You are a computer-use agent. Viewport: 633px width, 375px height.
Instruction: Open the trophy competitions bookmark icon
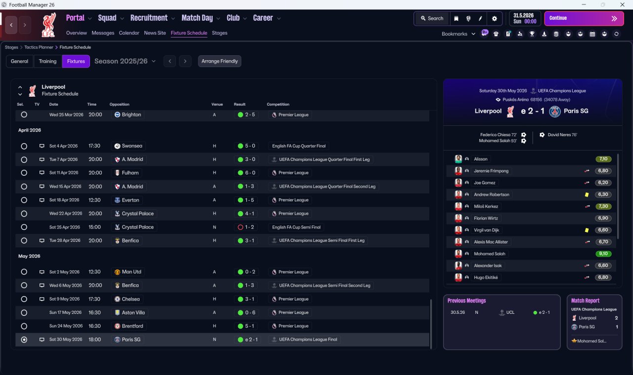coord(532,34)
